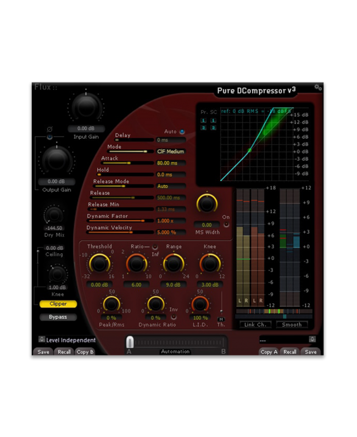This screenshot has height=437, width=357.
Task: Click the Delay slider
Action: [134, 140]
